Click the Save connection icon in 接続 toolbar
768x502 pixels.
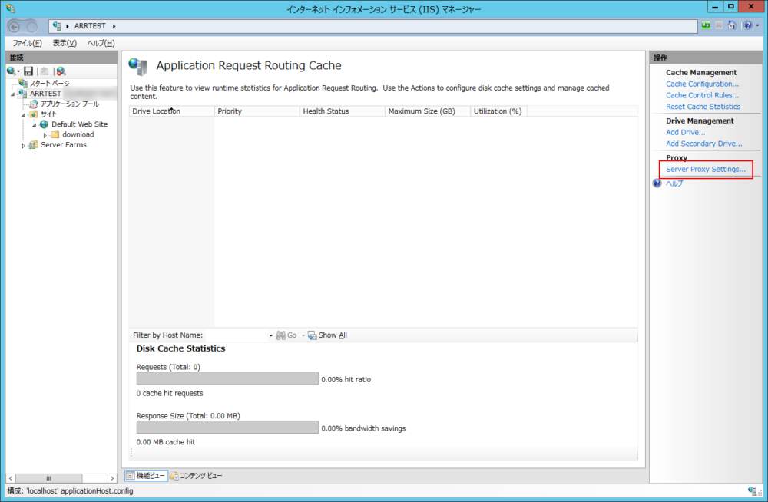coord(29,71)
